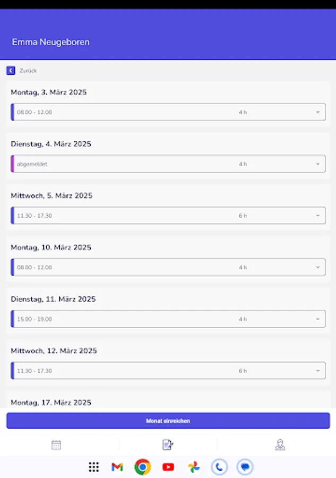Open the Messages app
This screenshot has height=478, width=336.
tap(244, 467)
